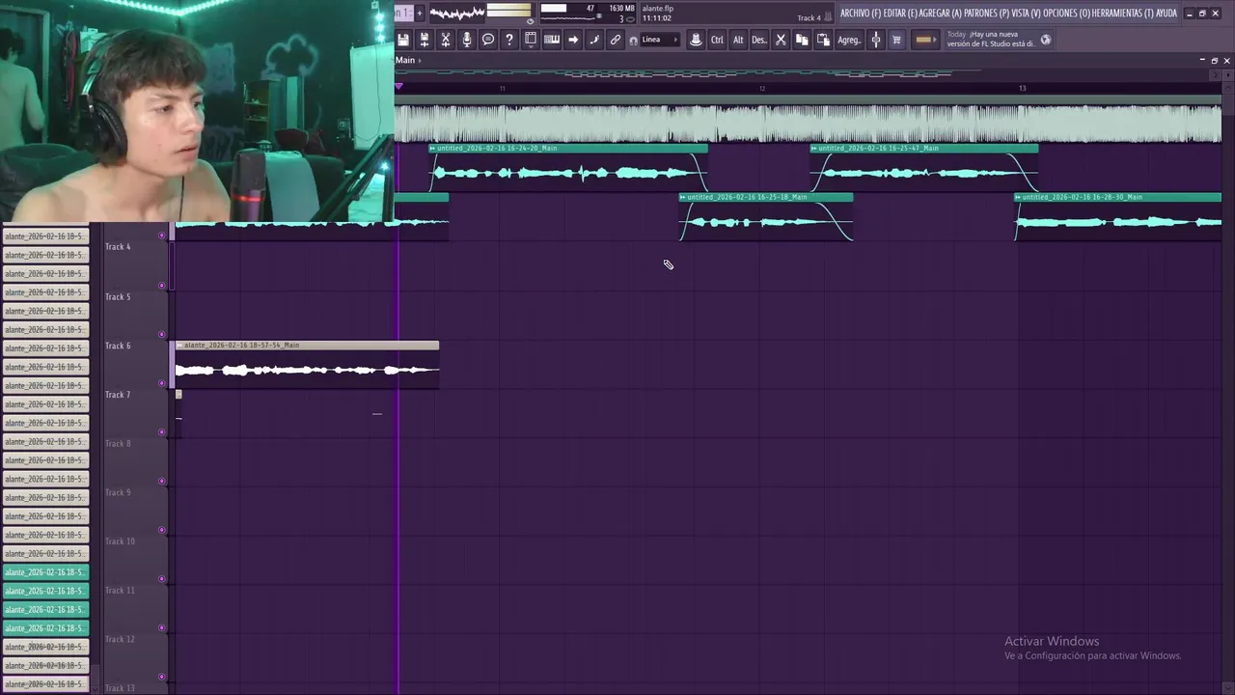
Task: Click the magnet snap icon
Action: point(634,41)
